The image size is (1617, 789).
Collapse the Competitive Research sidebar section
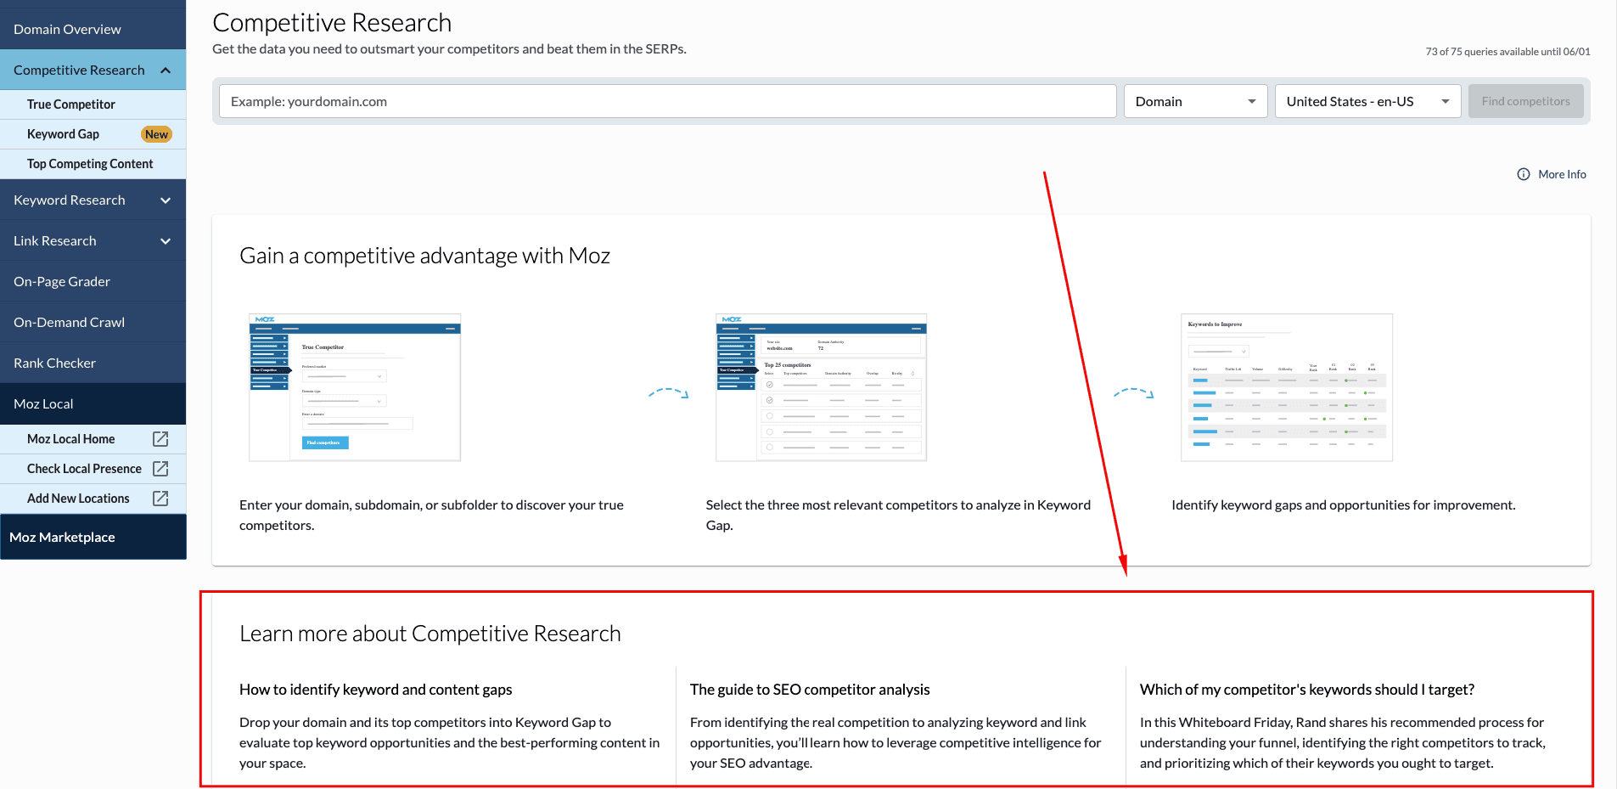[166, 70]
